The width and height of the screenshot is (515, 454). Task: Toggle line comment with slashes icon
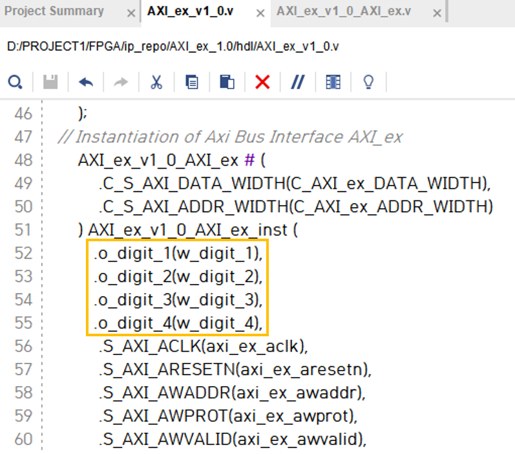[x=298, y=82]
